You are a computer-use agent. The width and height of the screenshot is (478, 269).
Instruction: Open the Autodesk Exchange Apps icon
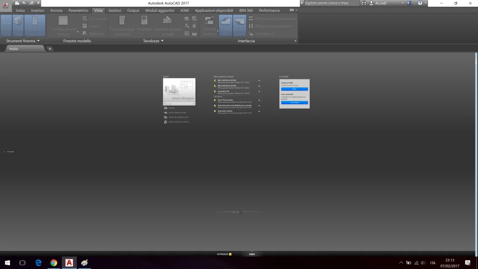pyautogui.click(x=409, y=3)
